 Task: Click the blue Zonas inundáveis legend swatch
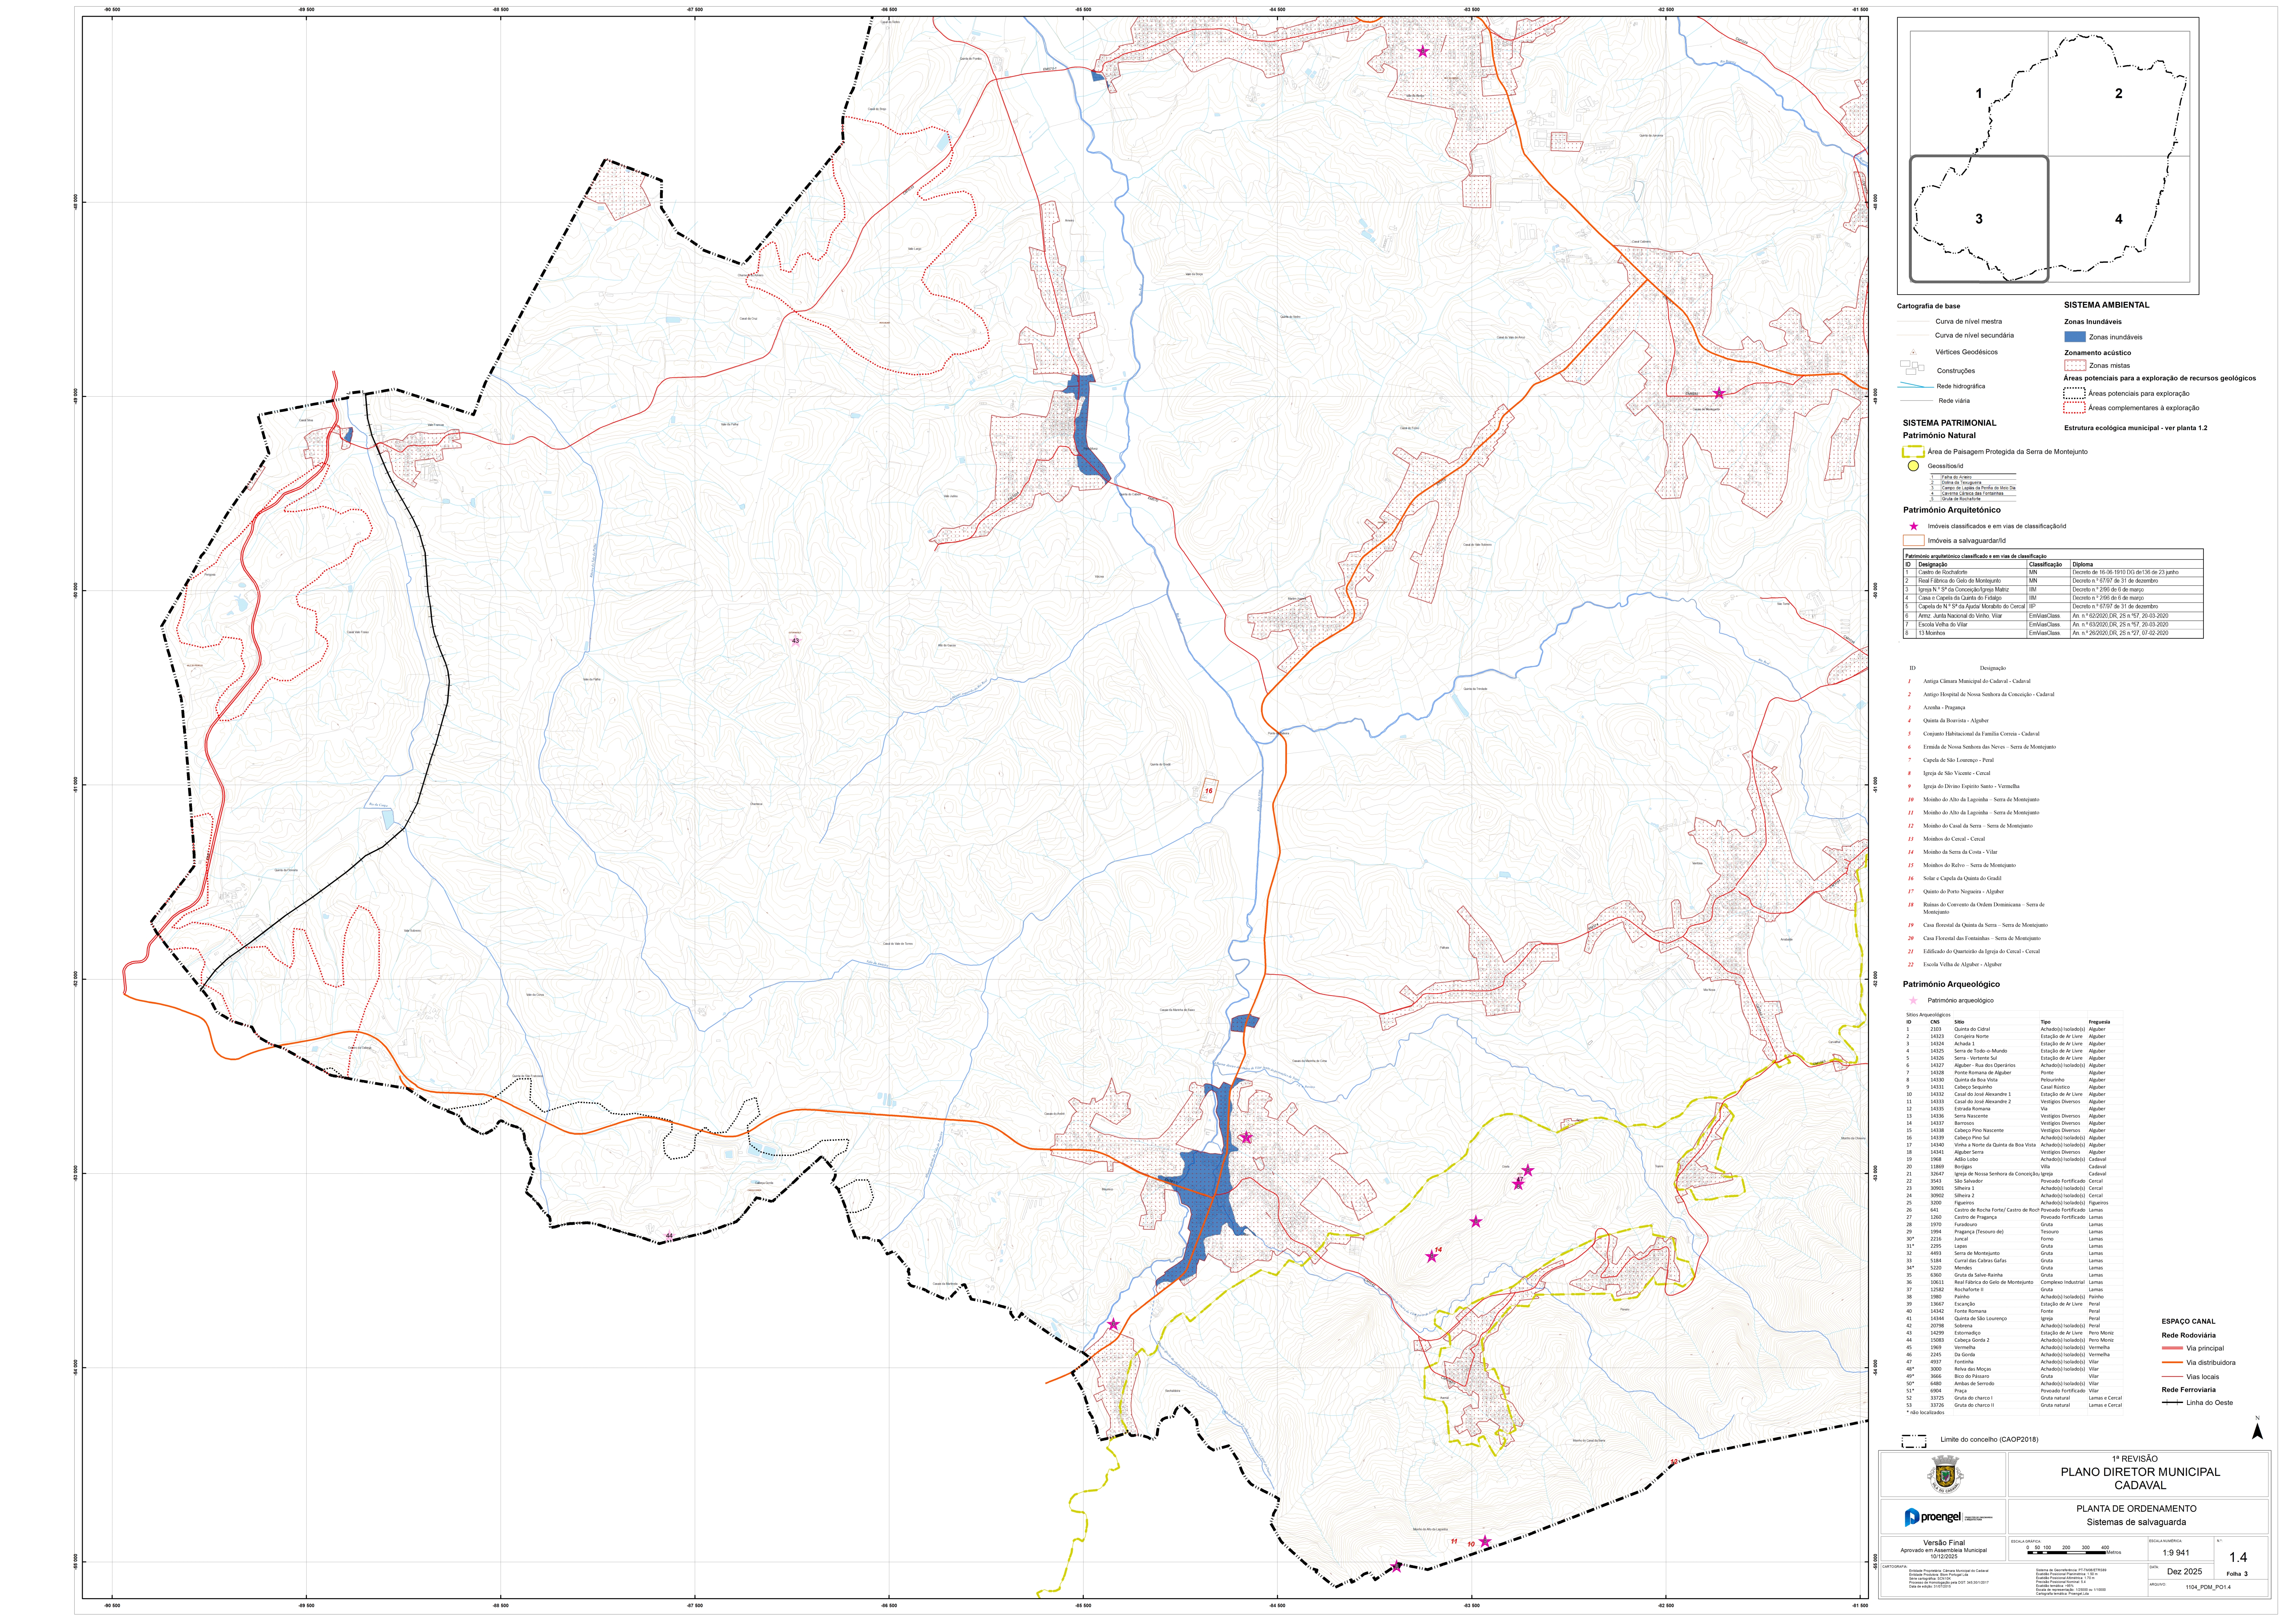pos(2075,337)
